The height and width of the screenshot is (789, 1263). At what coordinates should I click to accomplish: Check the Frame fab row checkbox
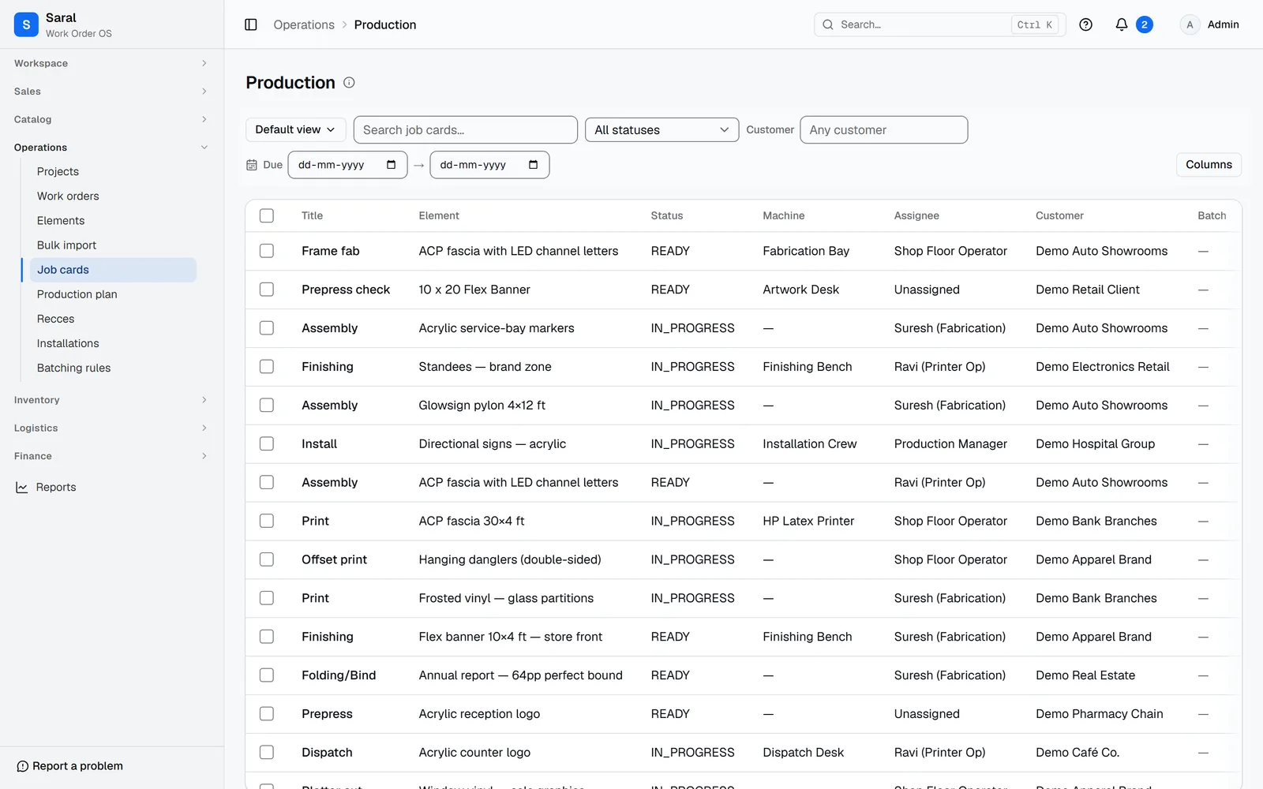(x=267, y=251)
